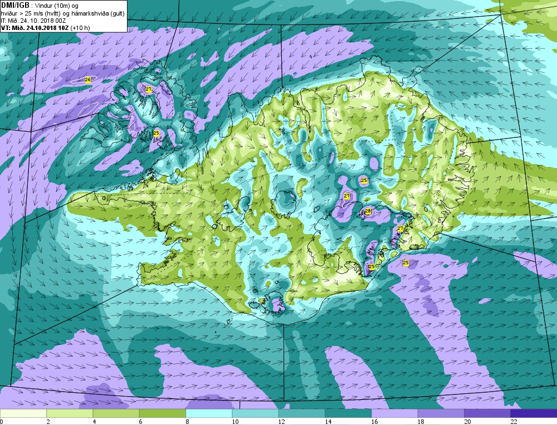The height and width of the screenshot is (425, 557).
Task: Click the legend scale number 14
Action: coord(328,422)
